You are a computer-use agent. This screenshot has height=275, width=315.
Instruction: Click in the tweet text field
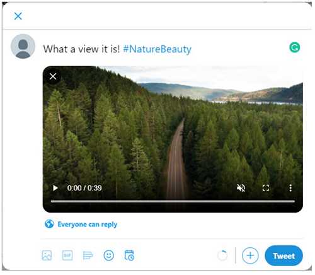[x=164, y=49]
